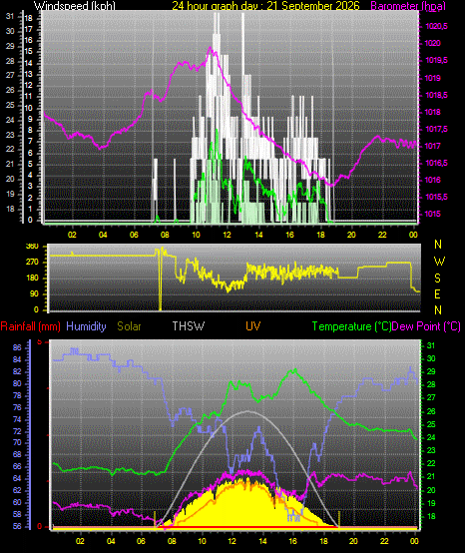
Task: Click the 'Windspeed (kph)' chart title
Action: tap(75, 6)
